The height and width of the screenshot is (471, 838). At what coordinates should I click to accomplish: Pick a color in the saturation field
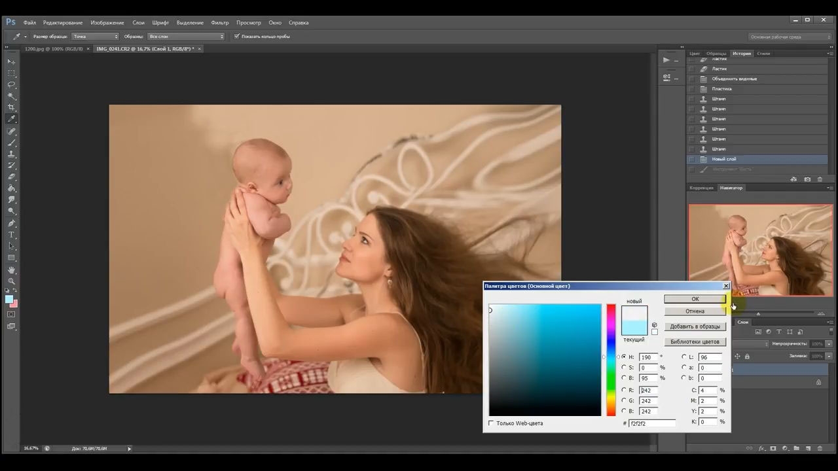[x=545, y=360]
